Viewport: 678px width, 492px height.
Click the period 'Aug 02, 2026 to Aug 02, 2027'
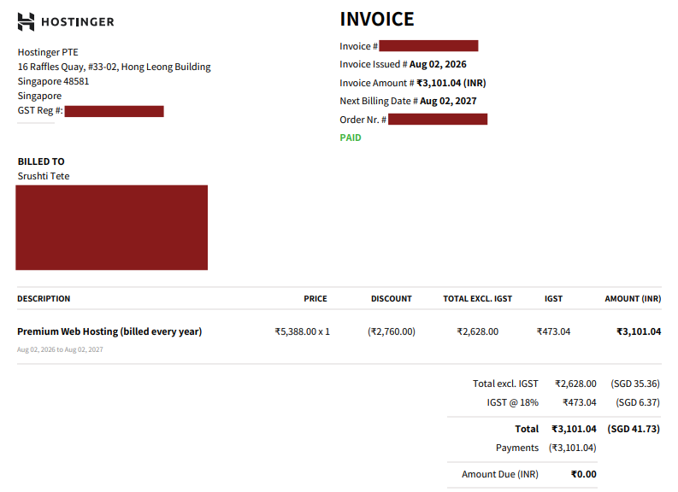60,349
